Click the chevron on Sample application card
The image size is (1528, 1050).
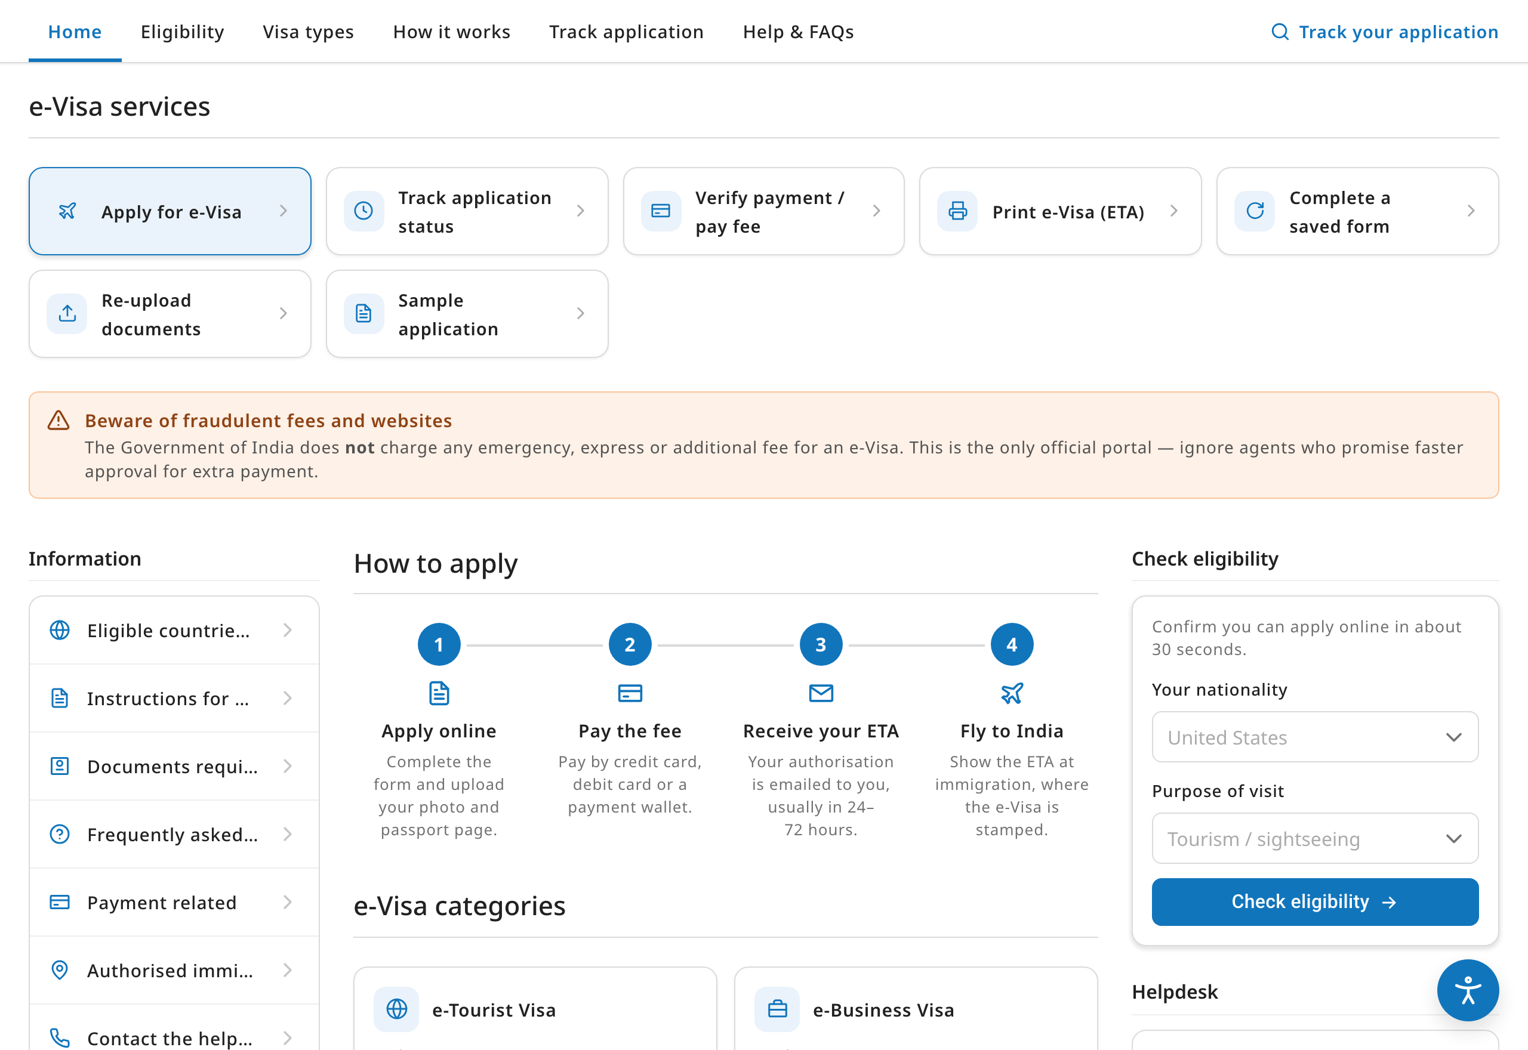[x=580, y=314]
